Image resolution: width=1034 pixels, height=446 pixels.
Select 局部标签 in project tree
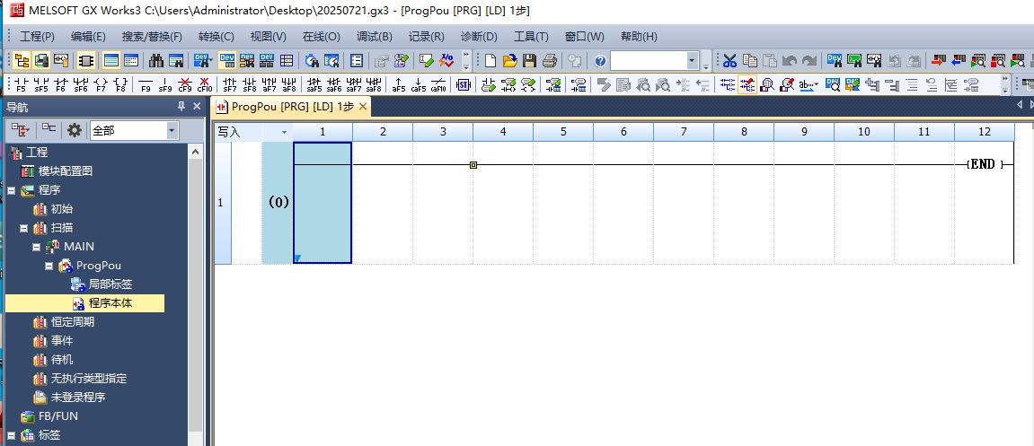(110, 284)
